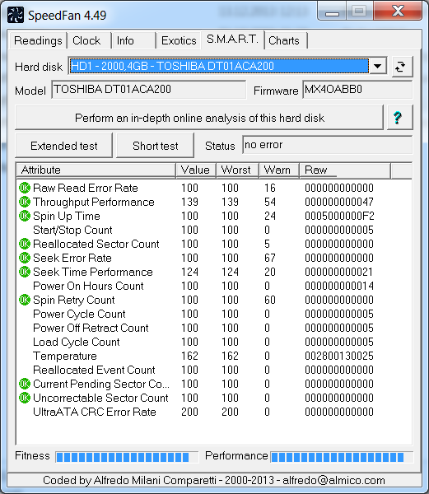
Task: Select the Power Cycle Count row
Action: point(213,314)
